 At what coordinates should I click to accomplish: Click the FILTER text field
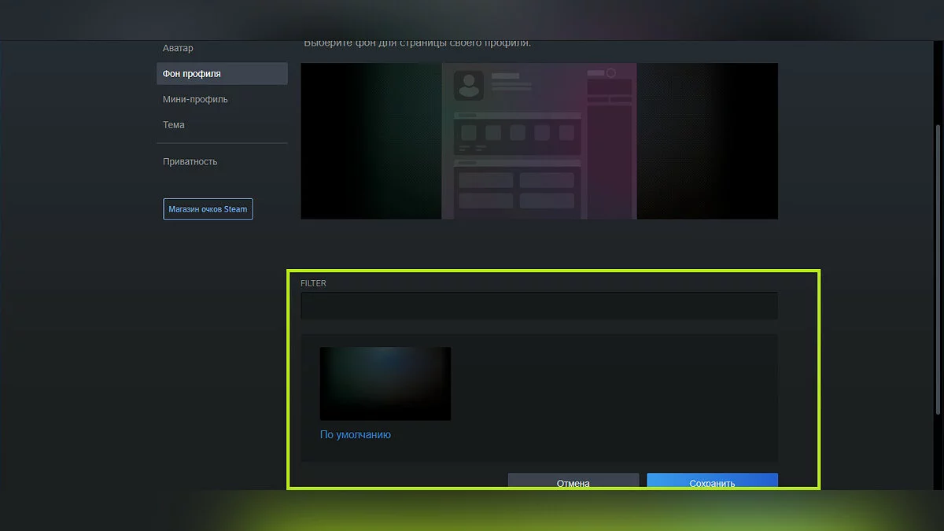pos(539,305)
